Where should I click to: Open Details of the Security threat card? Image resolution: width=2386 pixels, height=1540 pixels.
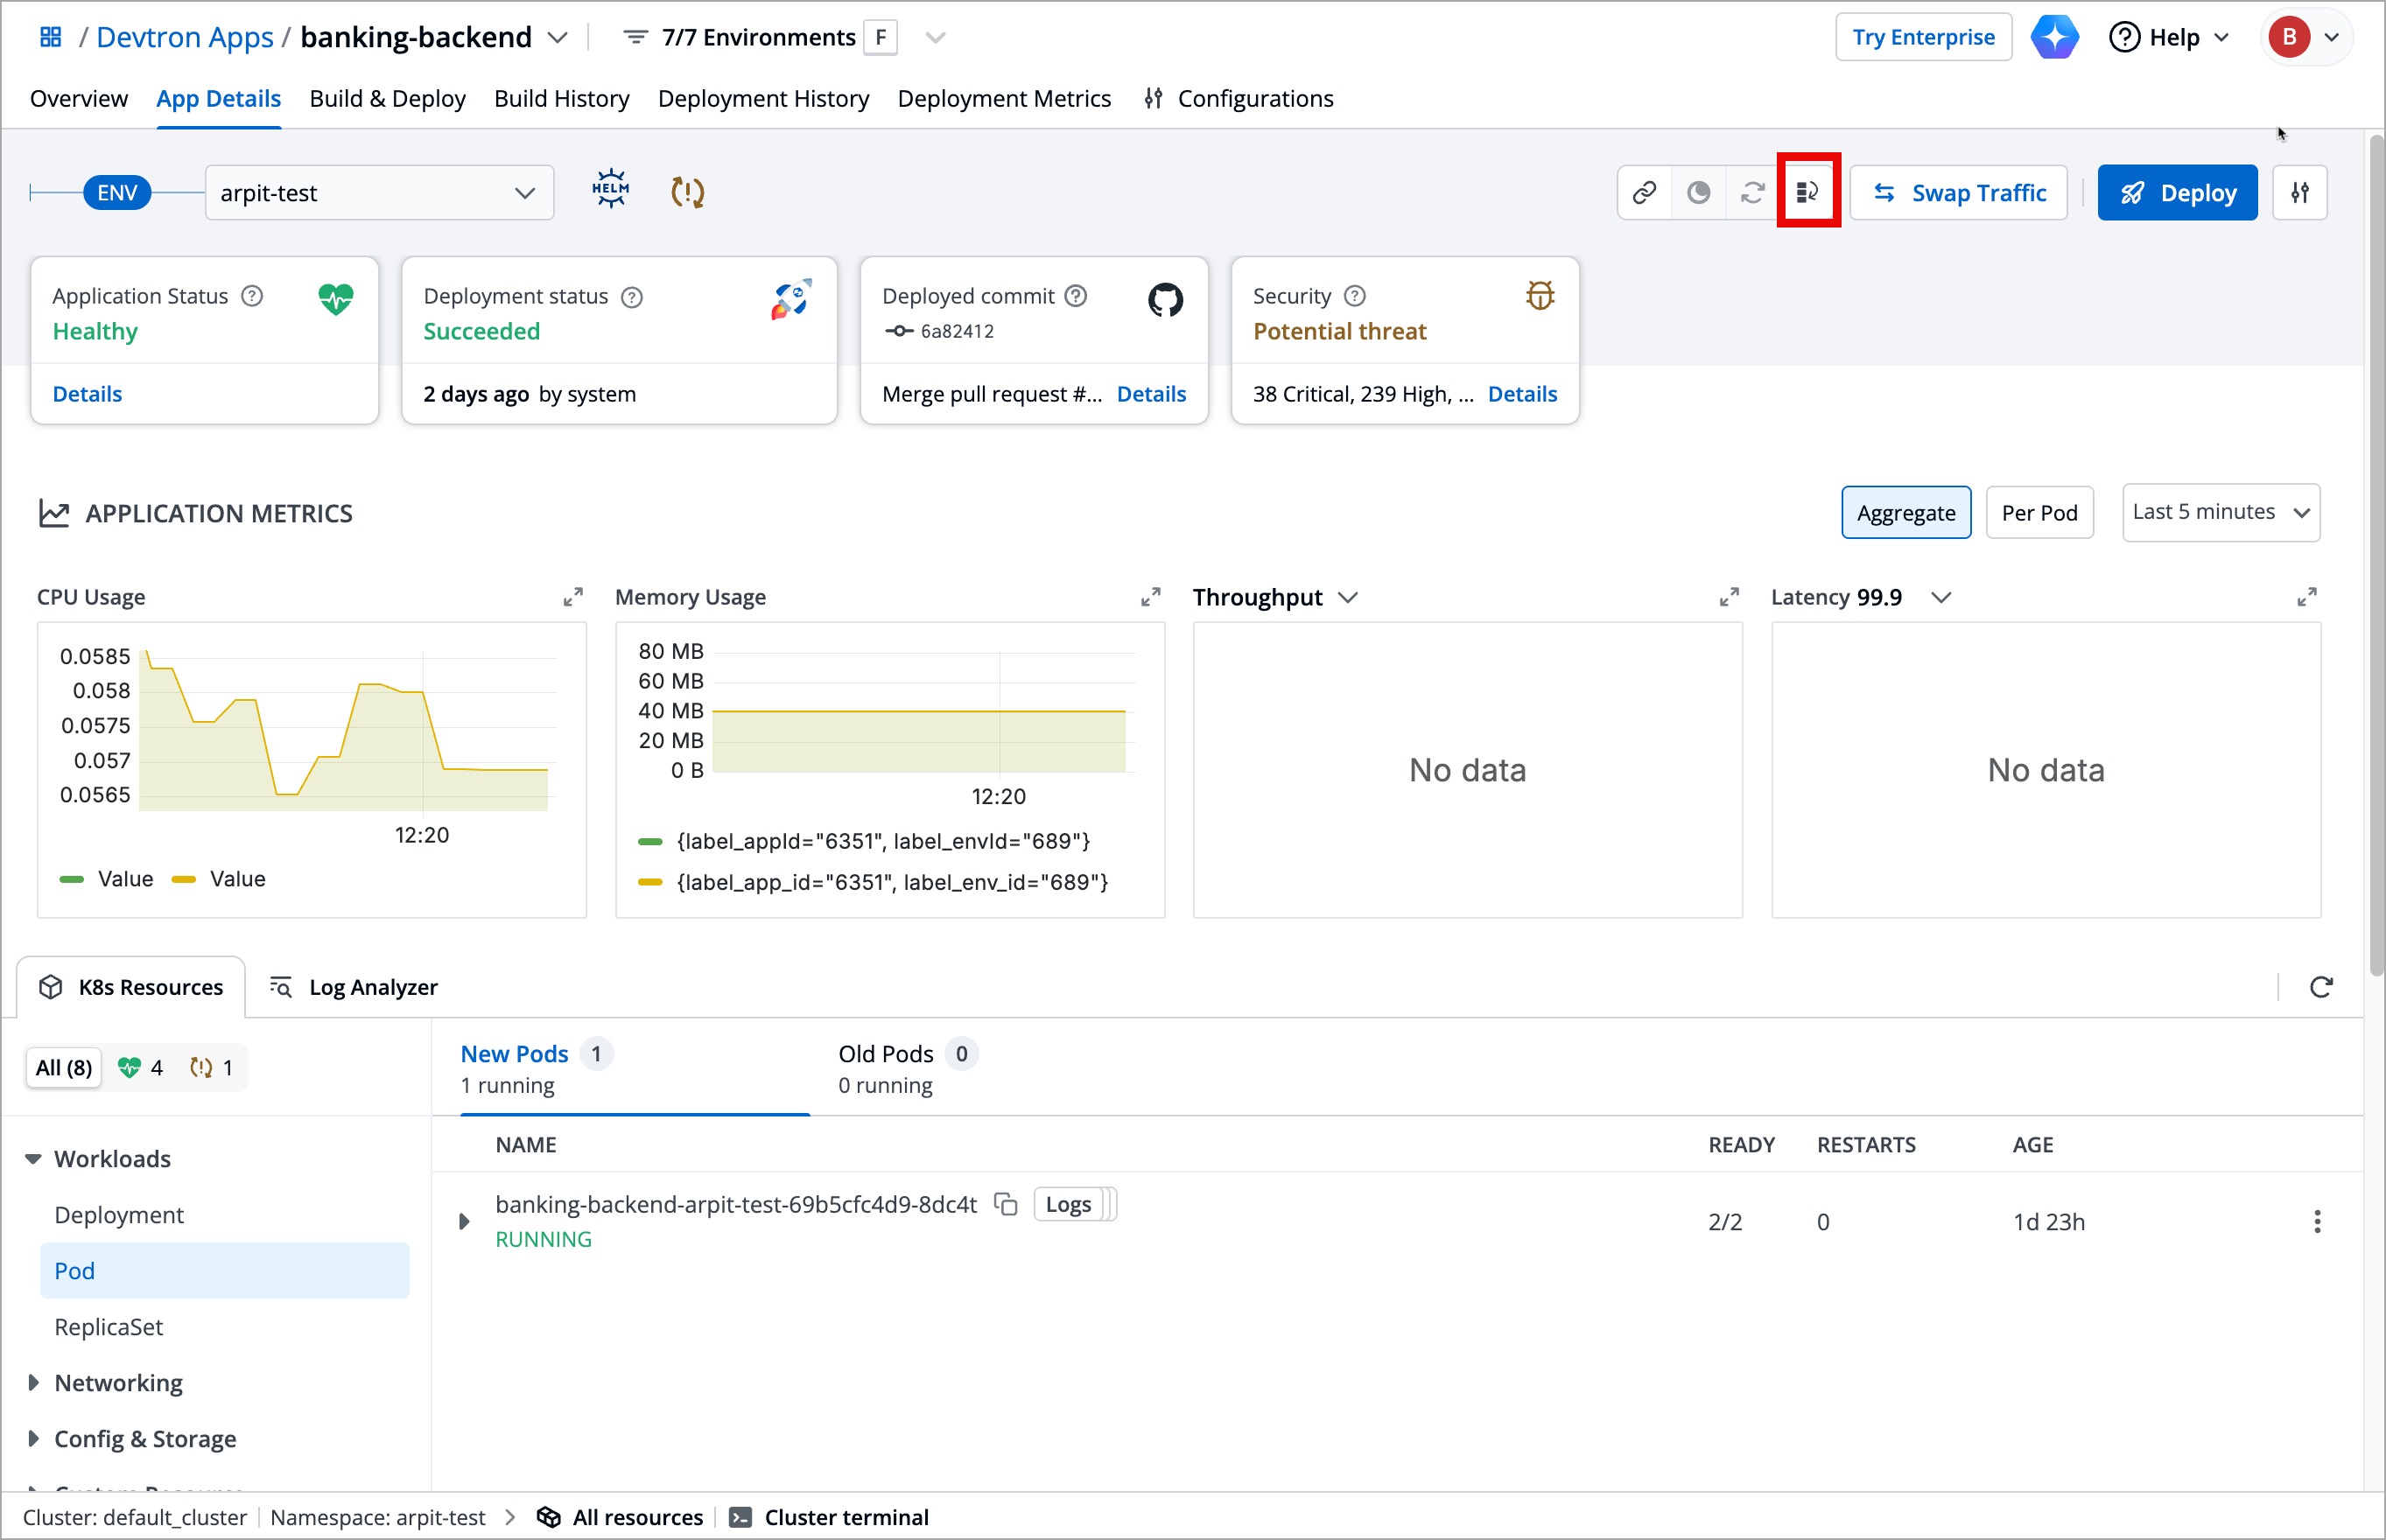click(x=1522, y=393)
